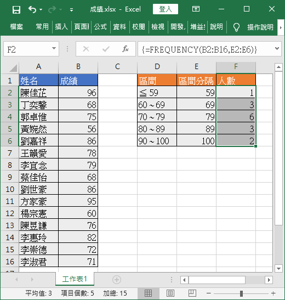The height and width of the screenshot is (300, 285).
Task: Open the 頁面 Page Layout tab
Action: (82, 27)
